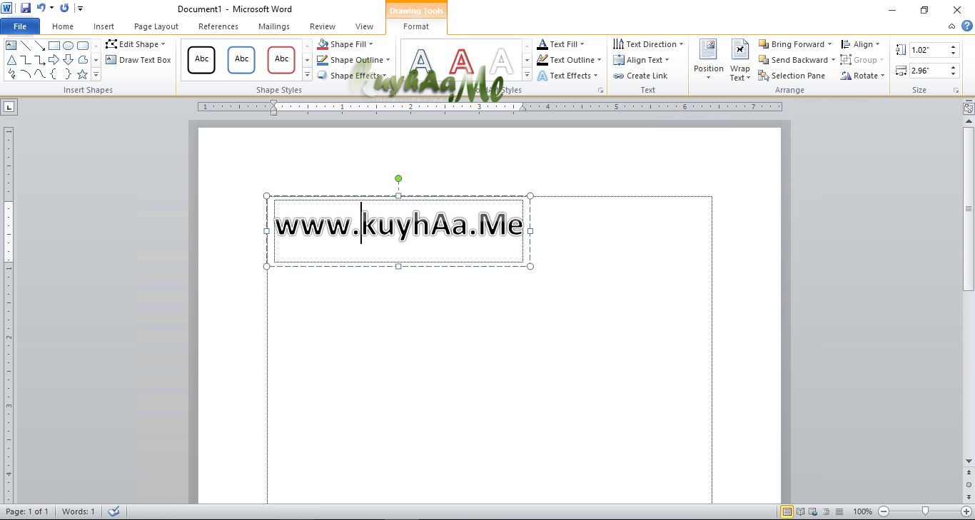Switch to Full Screen Reading view
This screenshot has height=520, width=975.
click(801, 511)
